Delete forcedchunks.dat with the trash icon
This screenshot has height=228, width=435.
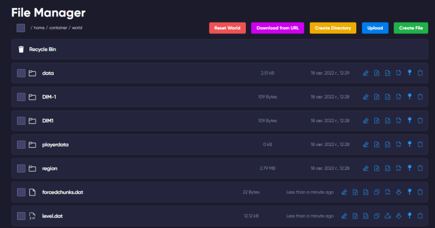420,192
